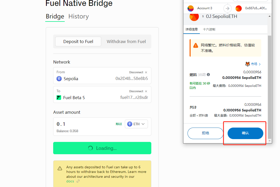
Task: Click the arrow icon between accounts
Action: (228, 8)
